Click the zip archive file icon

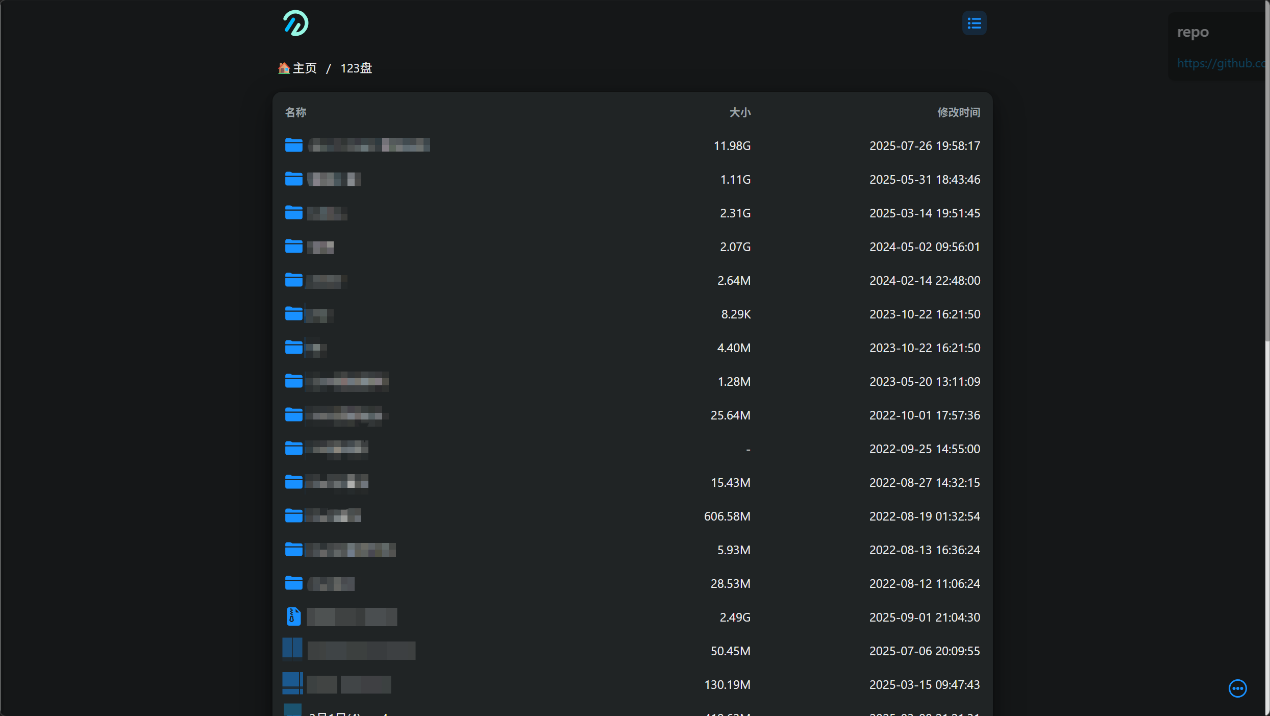coord(293,616)
